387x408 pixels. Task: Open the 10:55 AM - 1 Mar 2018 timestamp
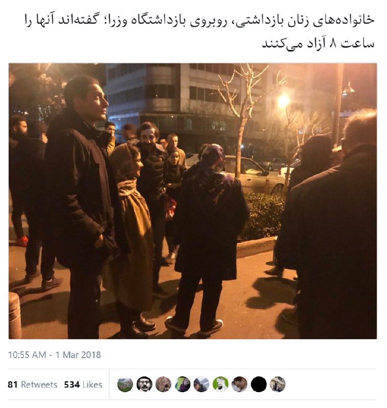55,355
